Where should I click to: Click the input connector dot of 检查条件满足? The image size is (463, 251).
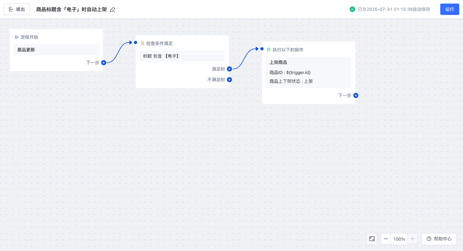135,43
